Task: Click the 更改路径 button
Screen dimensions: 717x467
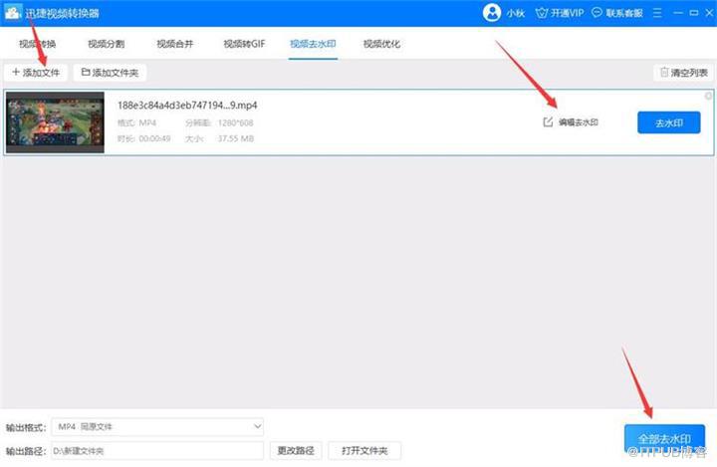Action: point(296,451)
